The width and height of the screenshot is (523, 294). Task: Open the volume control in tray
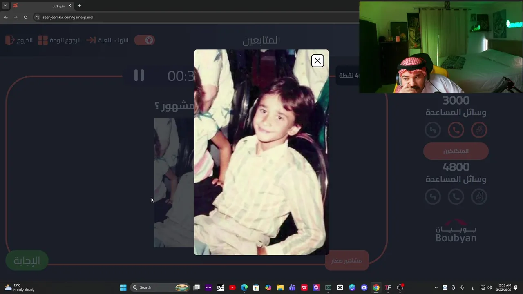pos(489,287)
